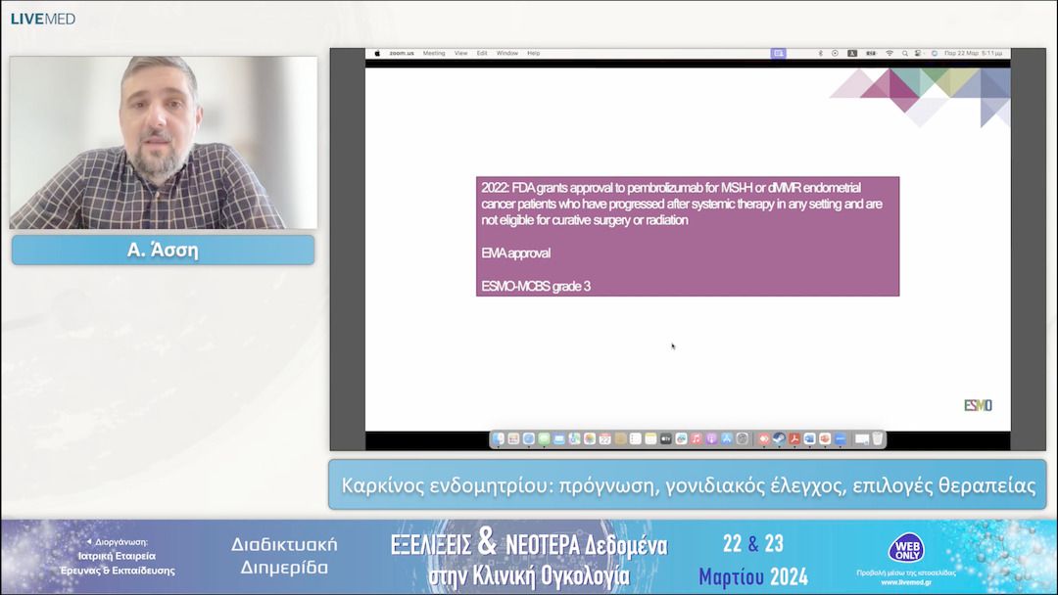Click the battery indicator in the menu bar
The image size is (1058, 595).
[x=871, y=53]
